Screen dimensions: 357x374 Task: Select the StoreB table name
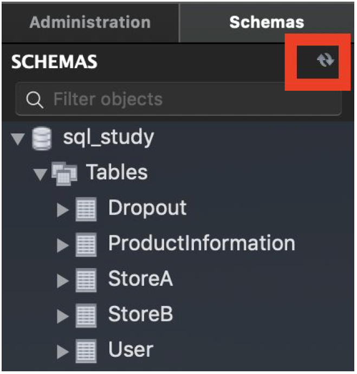141,314
